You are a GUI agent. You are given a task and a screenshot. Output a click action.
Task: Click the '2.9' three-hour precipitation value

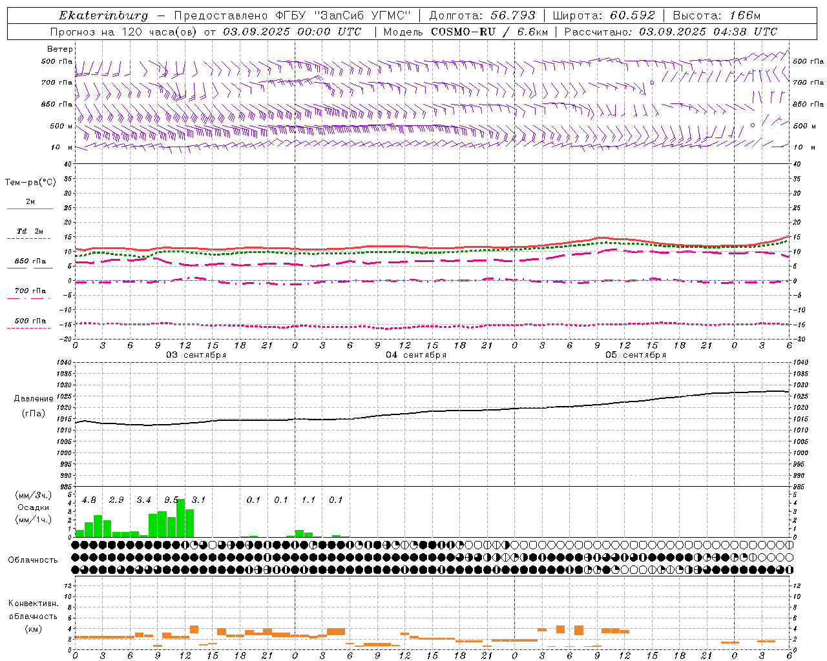coord(116,500)
